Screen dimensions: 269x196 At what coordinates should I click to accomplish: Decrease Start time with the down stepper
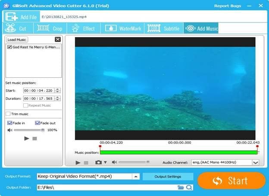coord(57,92)
